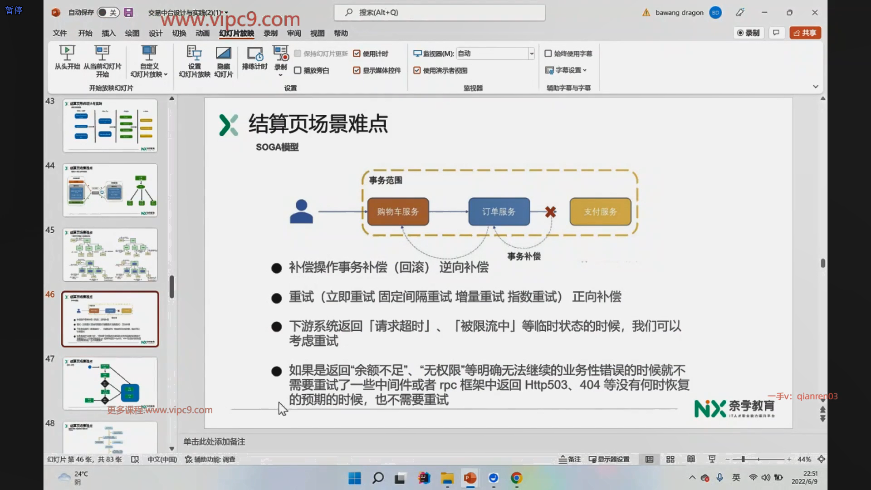Image resolution: width=871 pixels, height=490 pixels.
Task: Uncheck the Use Timings checkbox
Action: click(357, 54)
